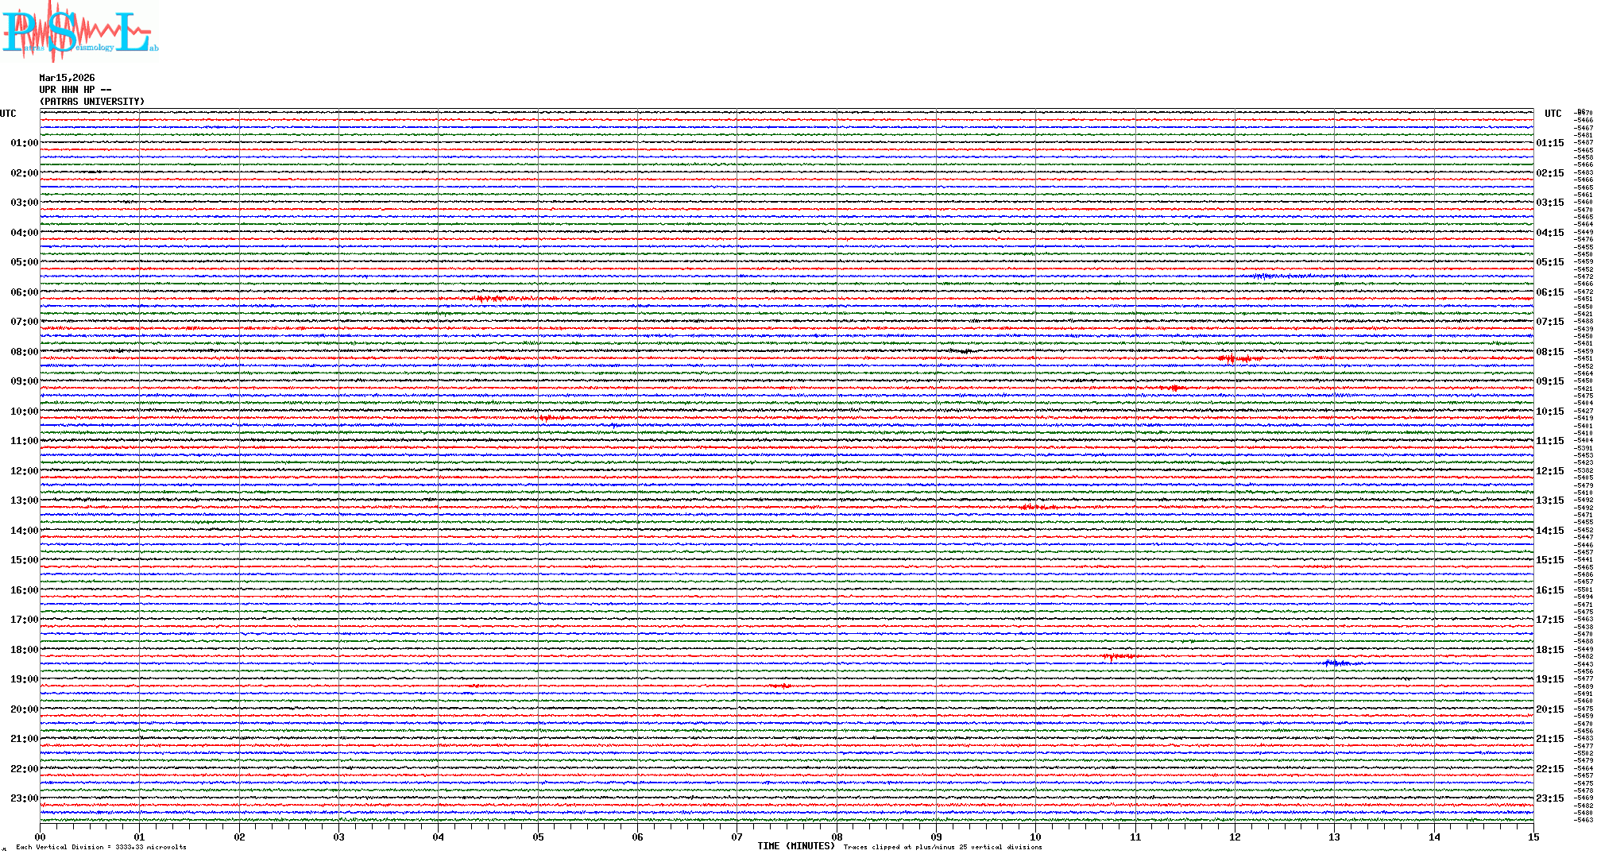Select the 08:00 hour label on left
The image size is (1597, 858).
24,352
